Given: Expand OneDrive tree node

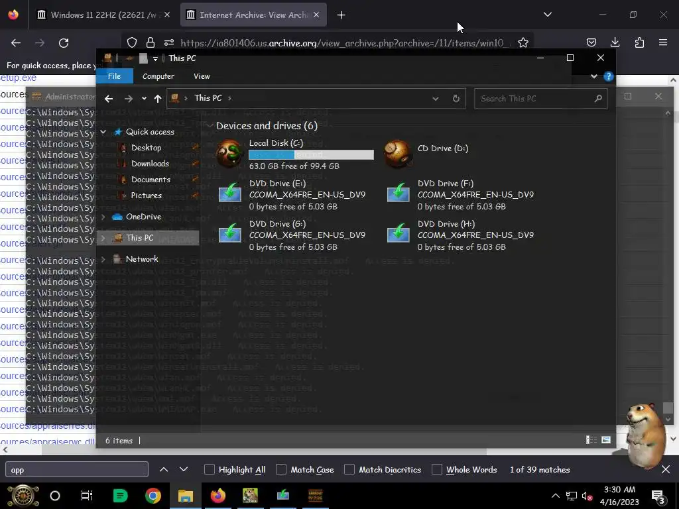Looking at the screenshot, I should [103, 217].
